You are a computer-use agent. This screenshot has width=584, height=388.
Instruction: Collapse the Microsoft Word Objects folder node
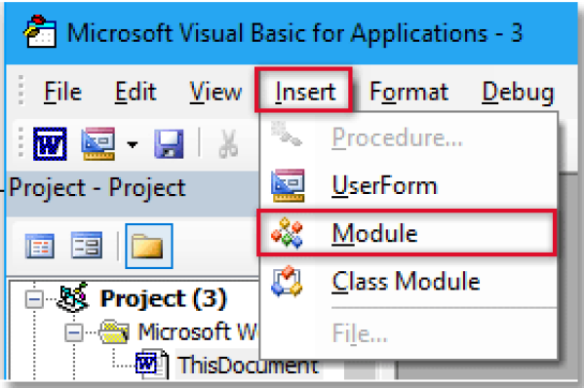[74, 332]
